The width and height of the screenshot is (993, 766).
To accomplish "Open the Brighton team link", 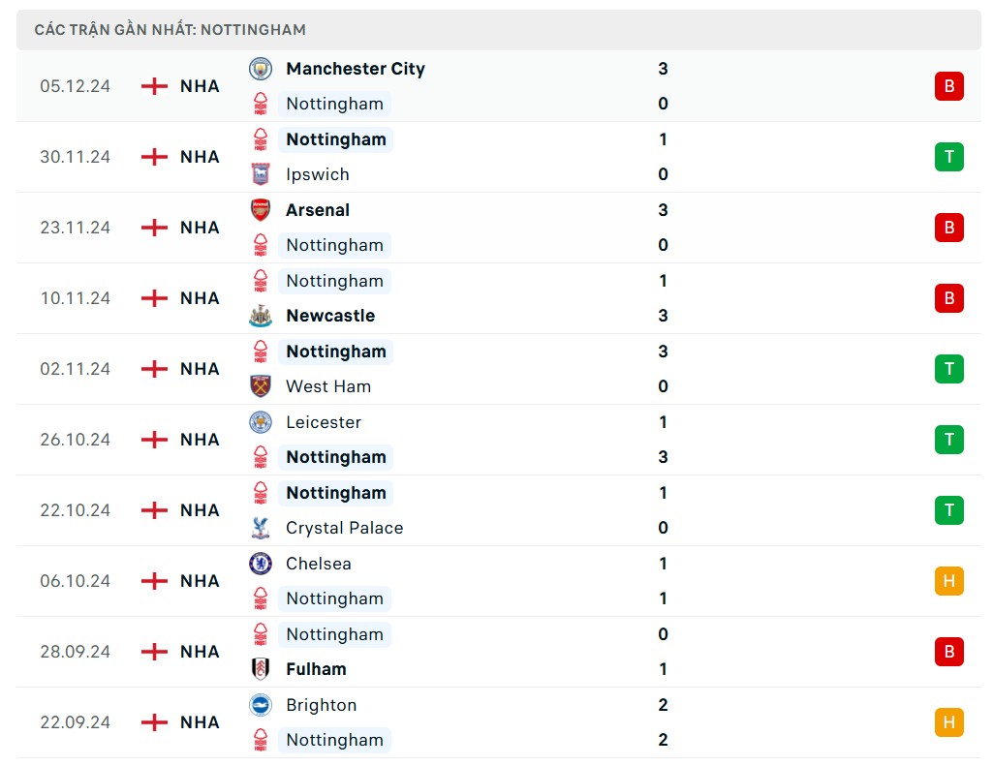I will pos(321,705).
